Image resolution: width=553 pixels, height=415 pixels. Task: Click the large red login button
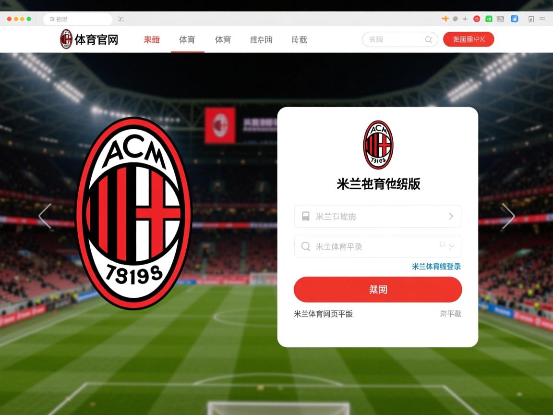(x=378, y=289)
